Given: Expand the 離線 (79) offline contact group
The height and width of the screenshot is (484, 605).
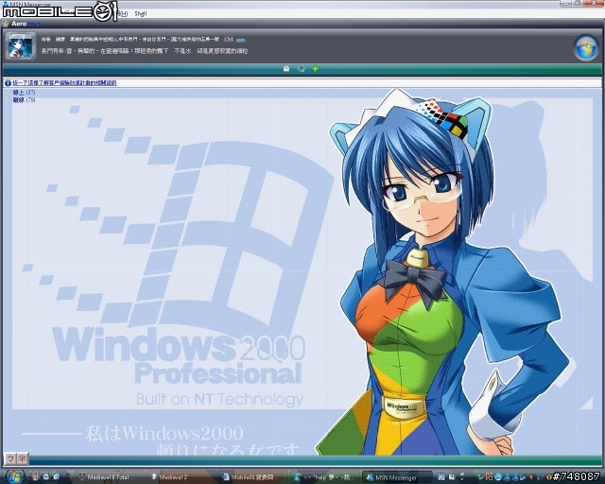Looking at the screenshot, I should 24,100.
